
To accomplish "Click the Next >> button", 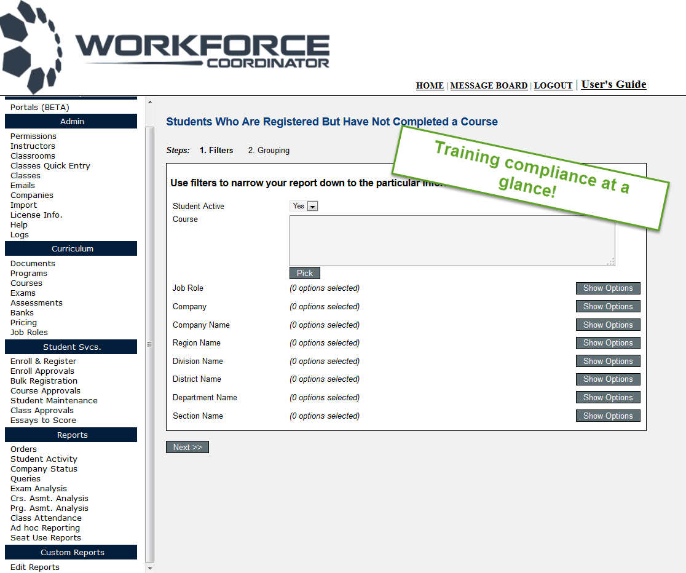I will point(187,447).
